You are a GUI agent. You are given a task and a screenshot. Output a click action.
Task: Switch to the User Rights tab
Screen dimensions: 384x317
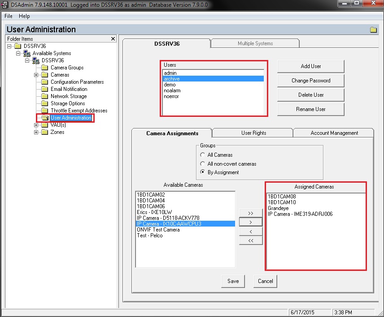(252, 133)
